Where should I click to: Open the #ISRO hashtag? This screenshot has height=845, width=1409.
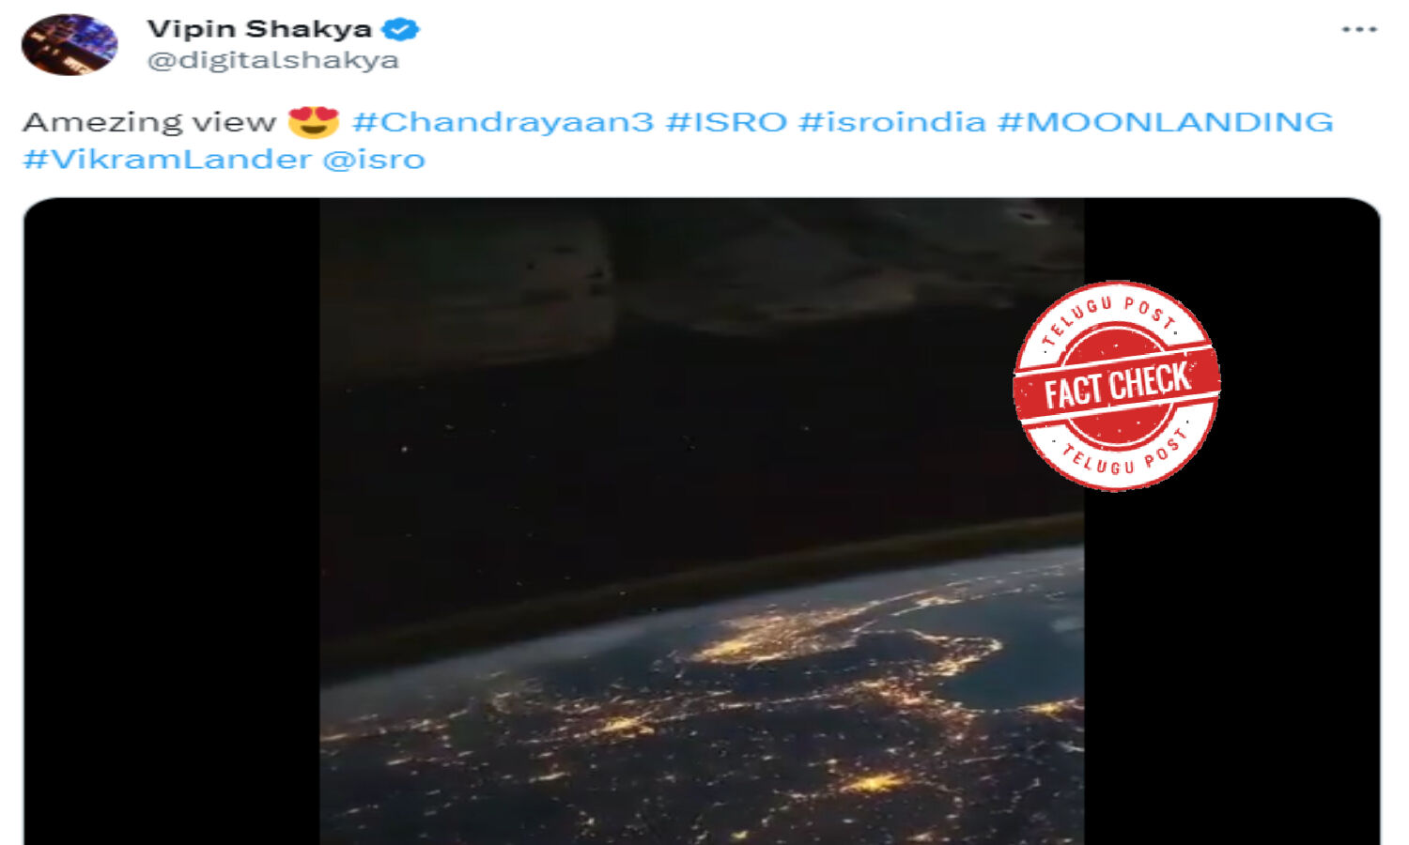[726, 122]
